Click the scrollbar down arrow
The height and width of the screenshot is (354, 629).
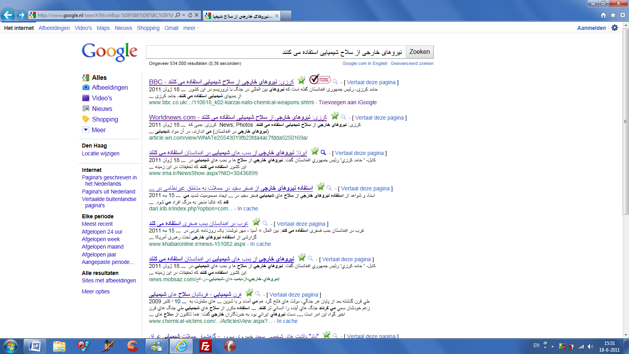(625, 335)
